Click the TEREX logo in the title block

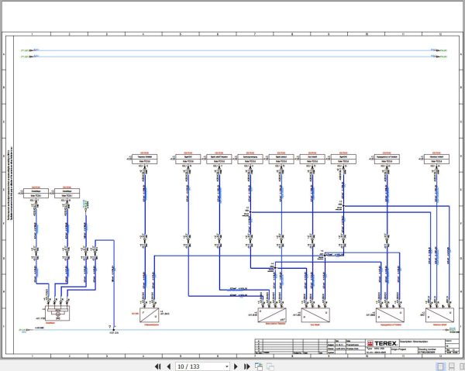tap(382, 343)
